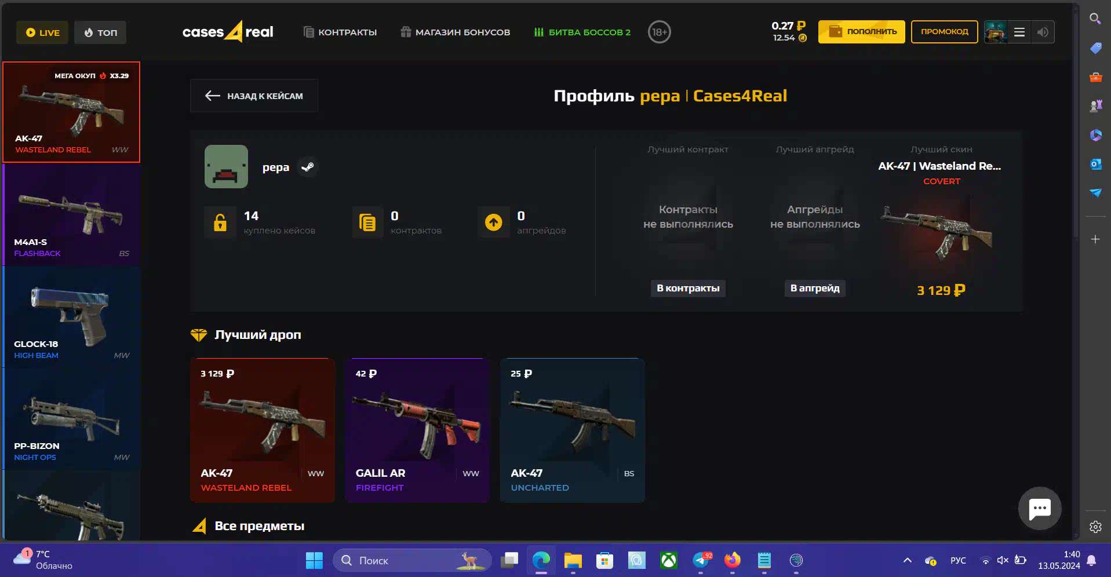Screen dimensions: 1111x577
Task: Switch РУС input language
Action: (958, 560)
